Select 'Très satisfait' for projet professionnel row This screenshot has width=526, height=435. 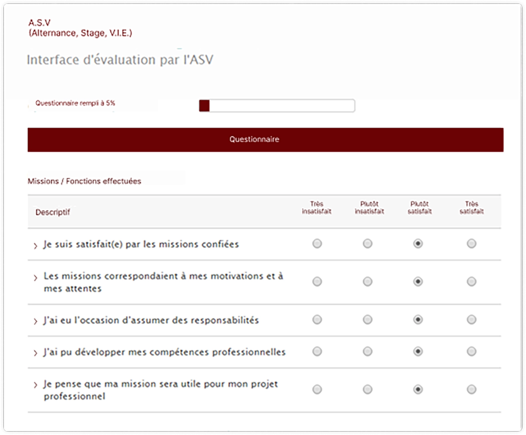point(471,389)
